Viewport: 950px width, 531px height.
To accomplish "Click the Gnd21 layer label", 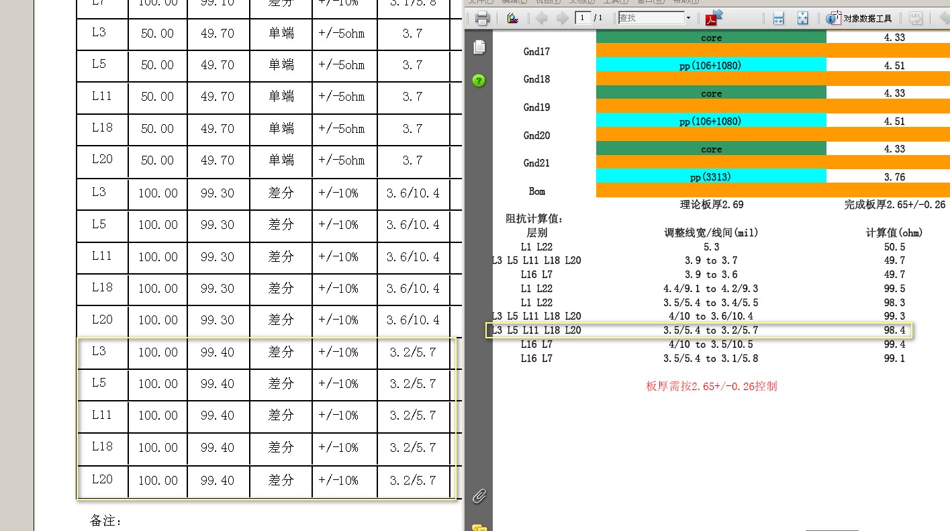I will [536, 163].
